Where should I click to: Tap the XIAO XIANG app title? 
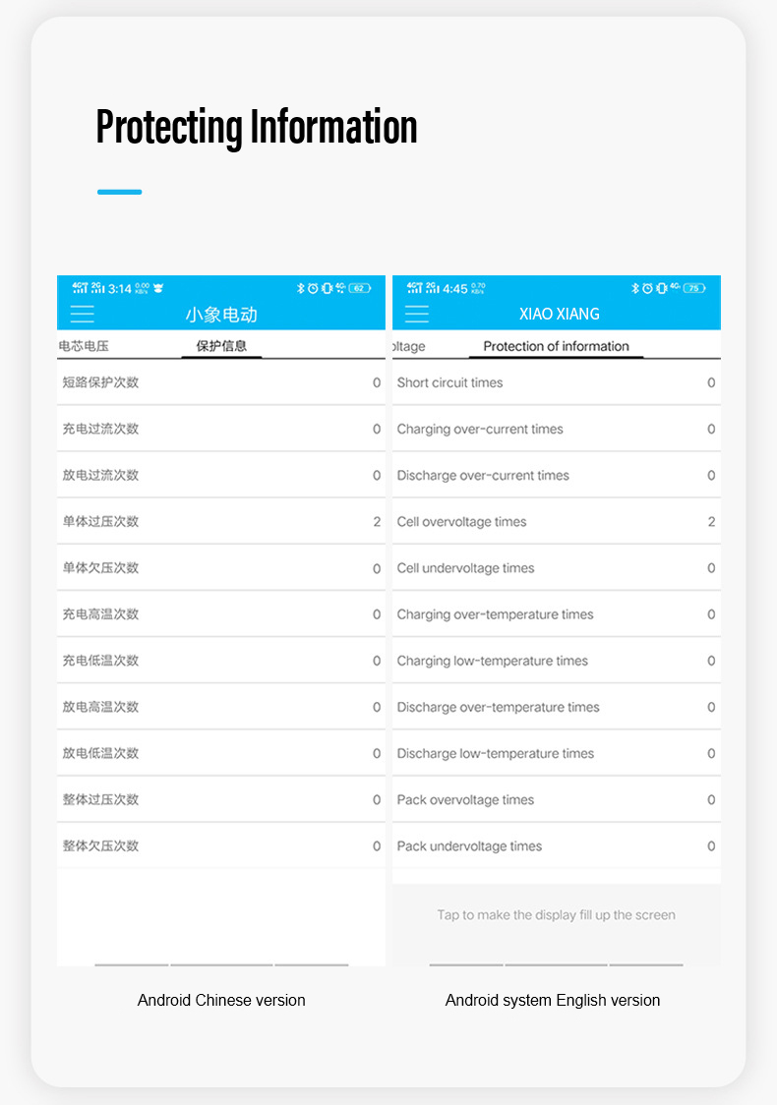click(559, 314)
